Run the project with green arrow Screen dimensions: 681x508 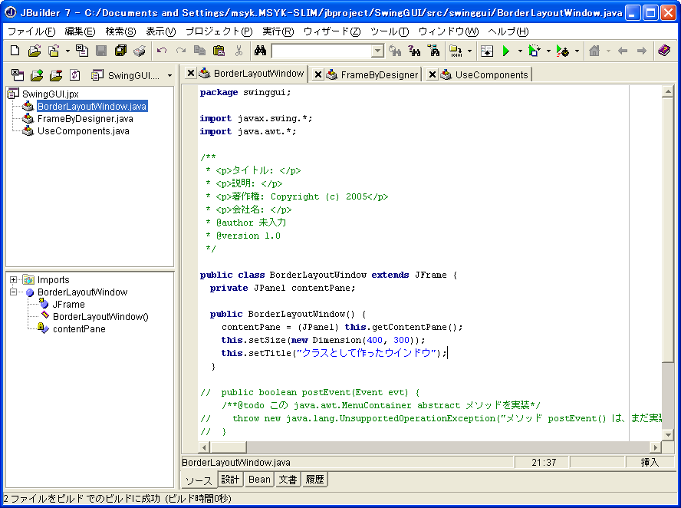505,51
